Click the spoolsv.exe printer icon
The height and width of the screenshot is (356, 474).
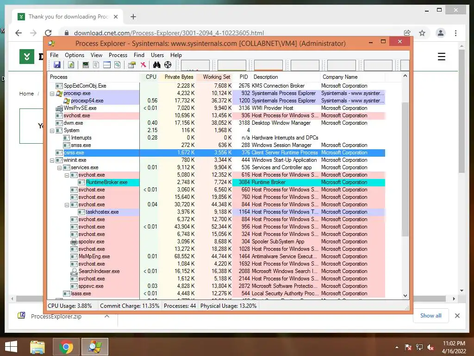pyautogui.click(x=74, y=242)
